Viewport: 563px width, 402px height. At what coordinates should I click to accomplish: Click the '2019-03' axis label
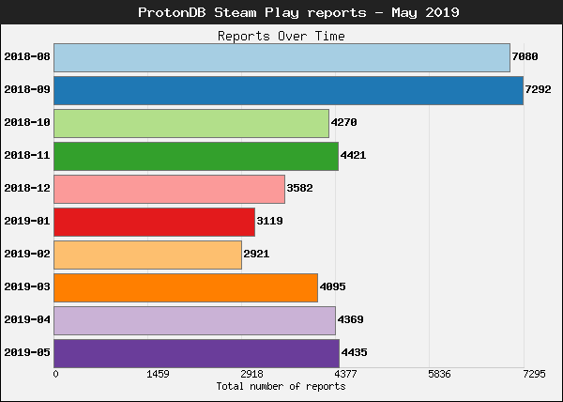coord(27,286)
